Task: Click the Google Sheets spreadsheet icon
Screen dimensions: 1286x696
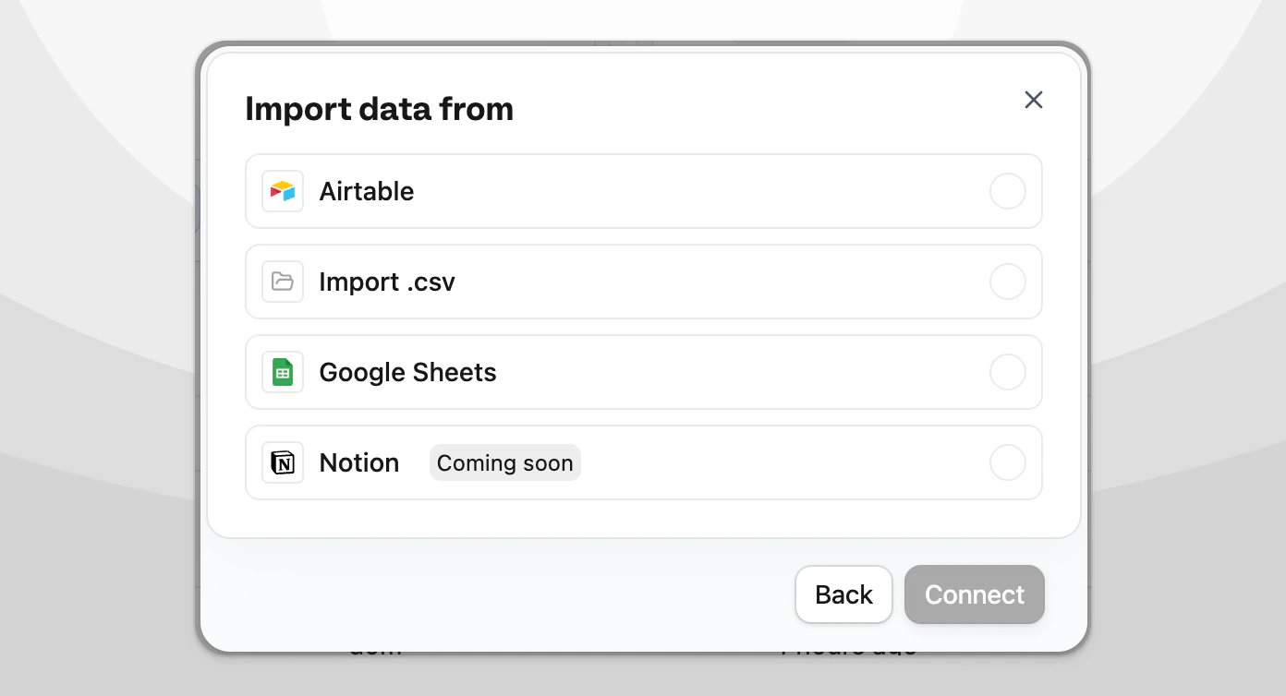Action: 283,372
